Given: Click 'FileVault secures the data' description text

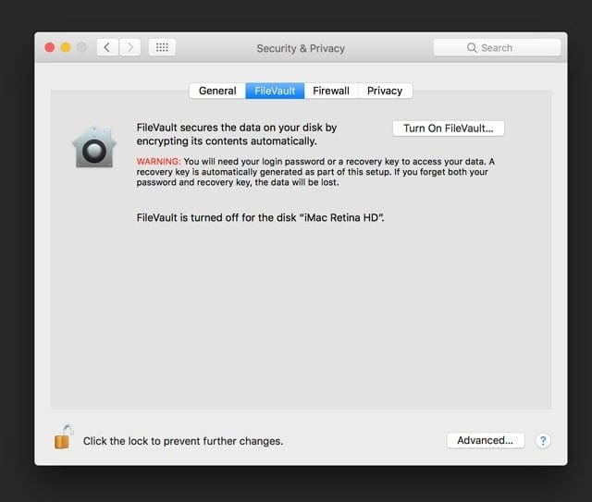Looking at the screenshot, I should 237,134.
